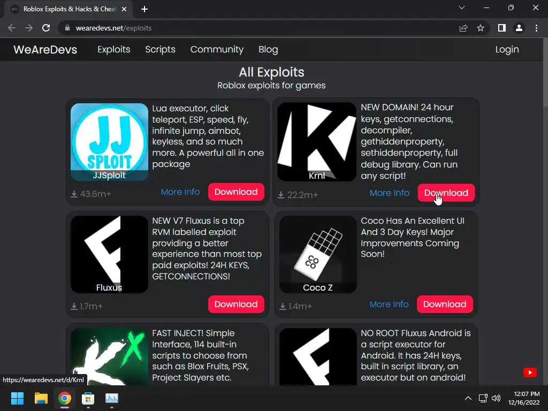The width and height of the screenshot is (548, 411).
Task: Open the Windows Start menu
Action: coord(17,398)
